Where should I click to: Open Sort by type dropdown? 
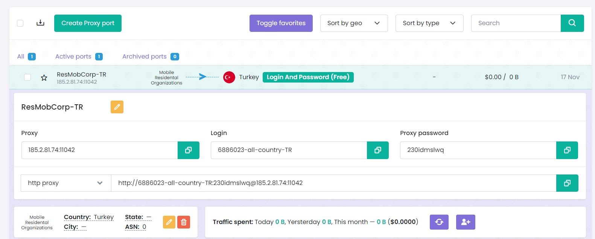429,23
